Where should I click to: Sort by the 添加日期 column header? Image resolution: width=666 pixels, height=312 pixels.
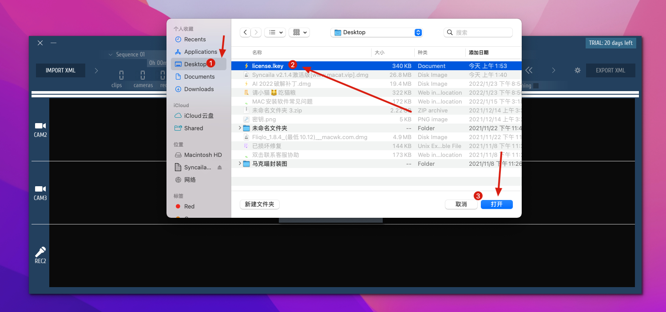[480, 52]
